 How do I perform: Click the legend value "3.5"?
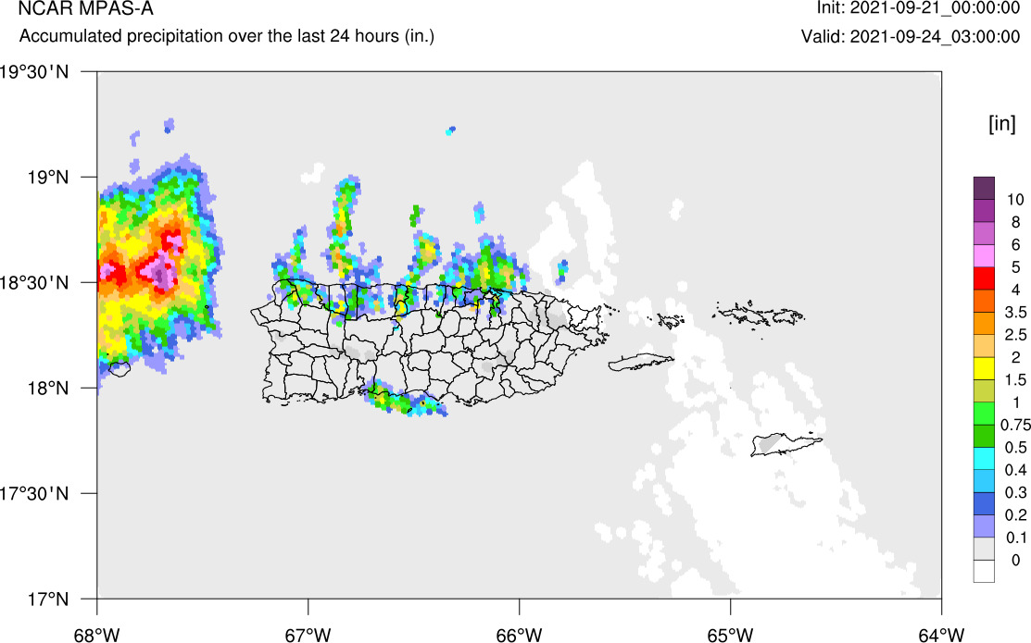tap(1016, 312)
